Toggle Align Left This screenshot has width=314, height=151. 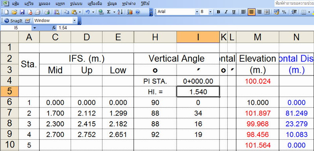coord(243,12)
